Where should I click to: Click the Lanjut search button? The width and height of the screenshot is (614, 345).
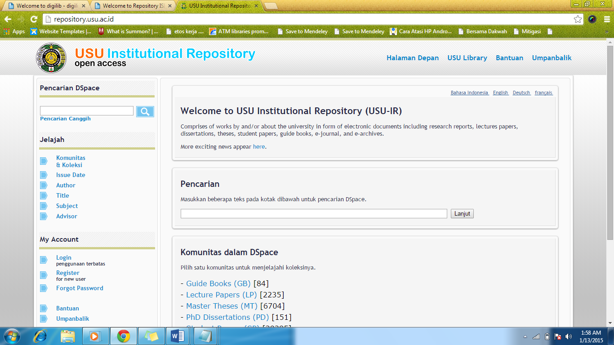tap(462, 214)
